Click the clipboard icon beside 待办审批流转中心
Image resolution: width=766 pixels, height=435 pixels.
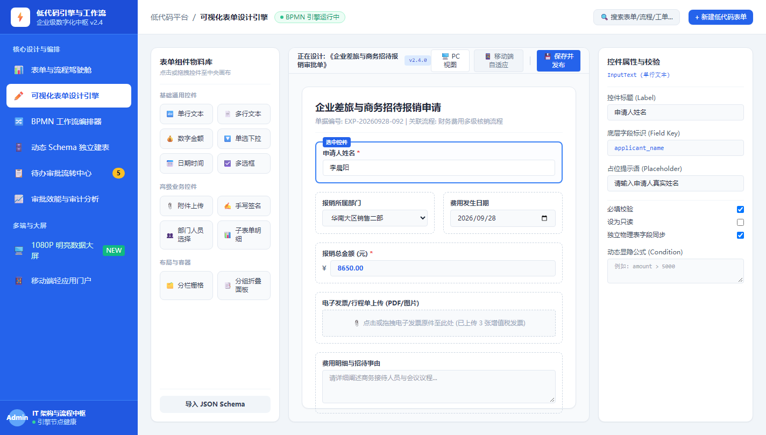coord(19,173)
